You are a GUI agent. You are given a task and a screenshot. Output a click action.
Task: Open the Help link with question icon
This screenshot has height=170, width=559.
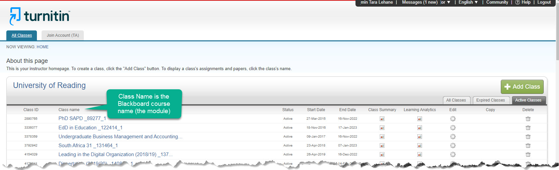(x=523, y=2)
